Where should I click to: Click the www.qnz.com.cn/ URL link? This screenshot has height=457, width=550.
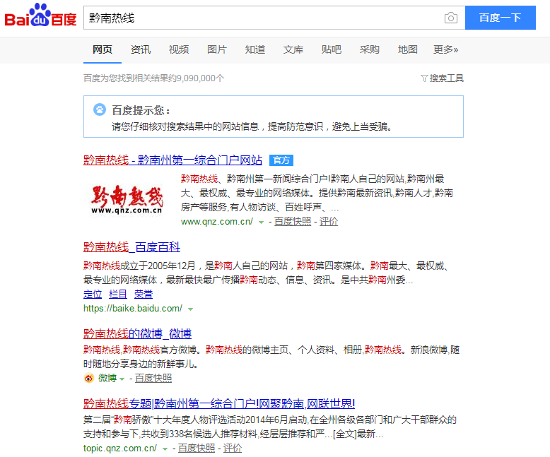click(217, 222)
